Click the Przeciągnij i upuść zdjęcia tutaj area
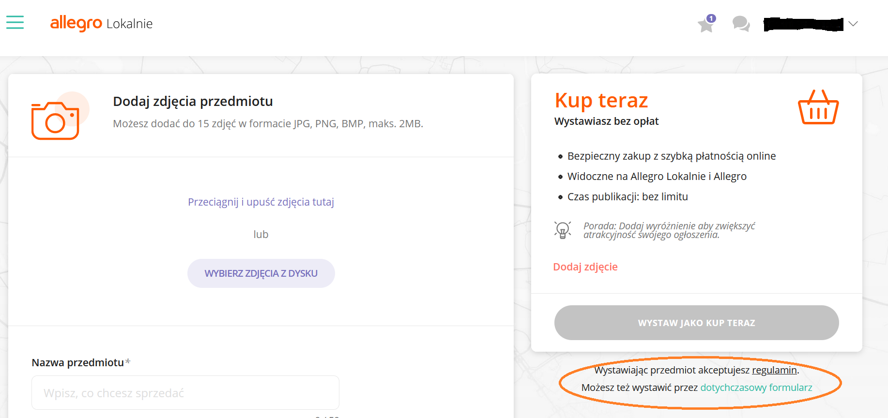This screenshot has width=888, height=418. [261, 202]
